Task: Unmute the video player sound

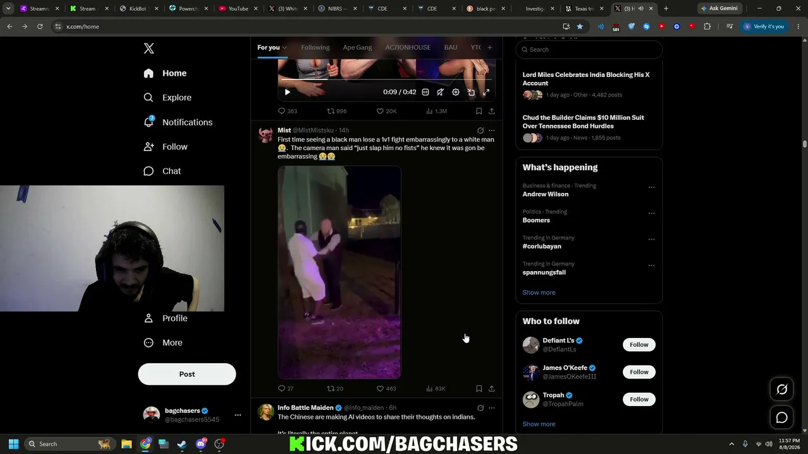Action: tap(441, 92)
